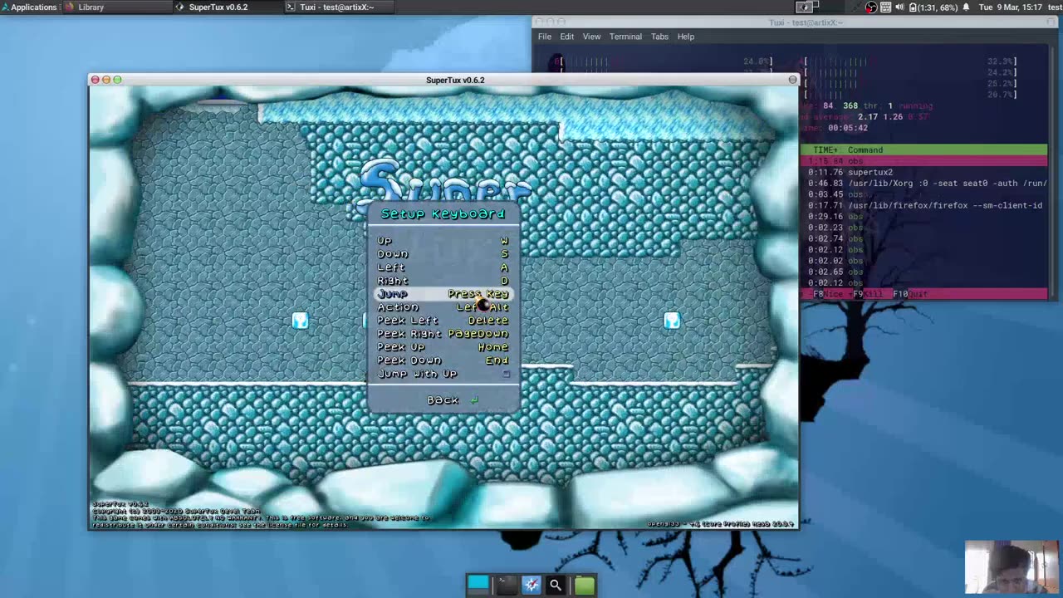
Task: Open the test user menu in the panel
Action: 1053,7
